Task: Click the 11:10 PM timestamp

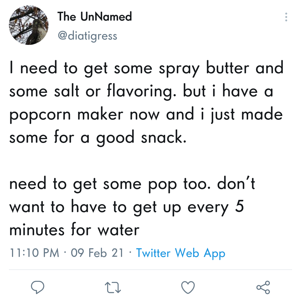Action: click(x=34, y=253)
